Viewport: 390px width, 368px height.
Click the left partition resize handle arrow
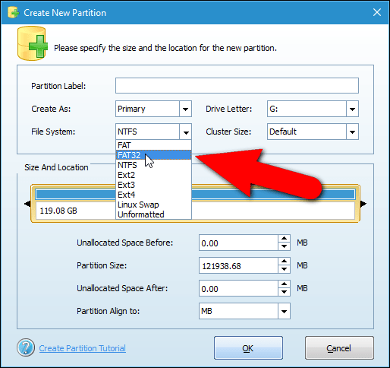(27, 204)
